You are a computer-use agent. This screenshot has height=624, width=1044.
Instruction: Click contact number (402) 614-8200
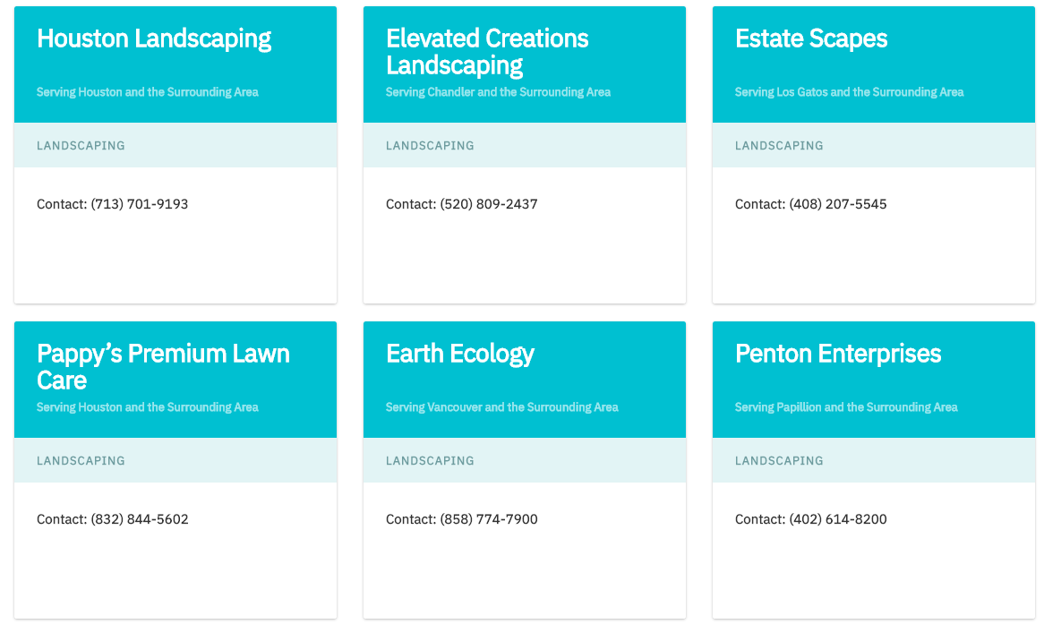pyautogui.click(x=837, y=518)
